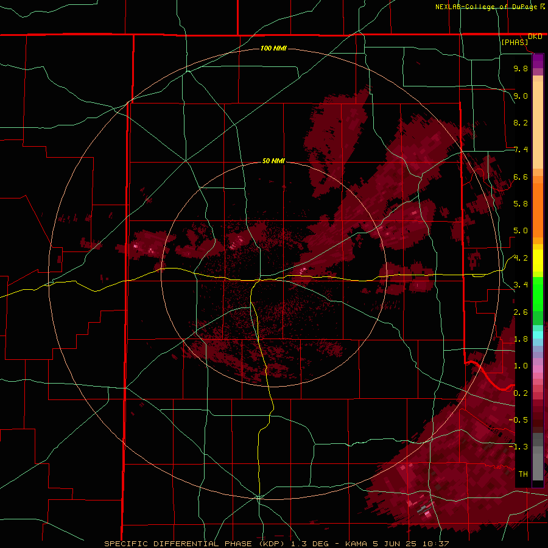Click the 10:37 timestamp text

click(435, 544)
